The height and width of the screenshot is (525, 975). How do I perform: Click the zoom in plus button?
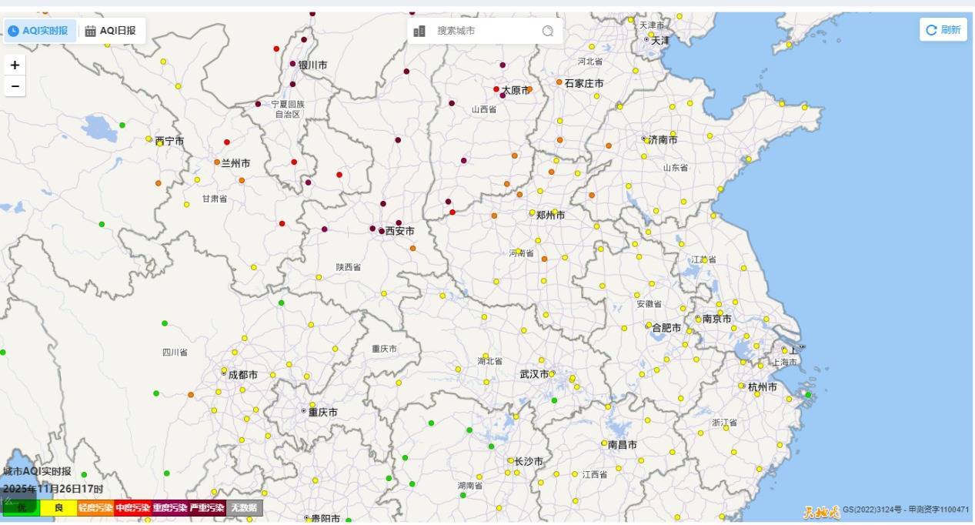point(15,65)
